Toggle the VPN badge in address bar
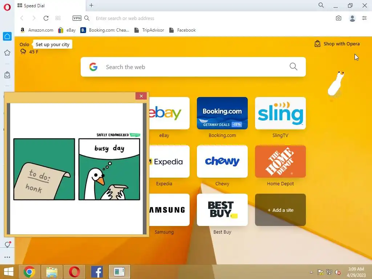This screenshot has height=279, width=372. click(x=77, y=18)
